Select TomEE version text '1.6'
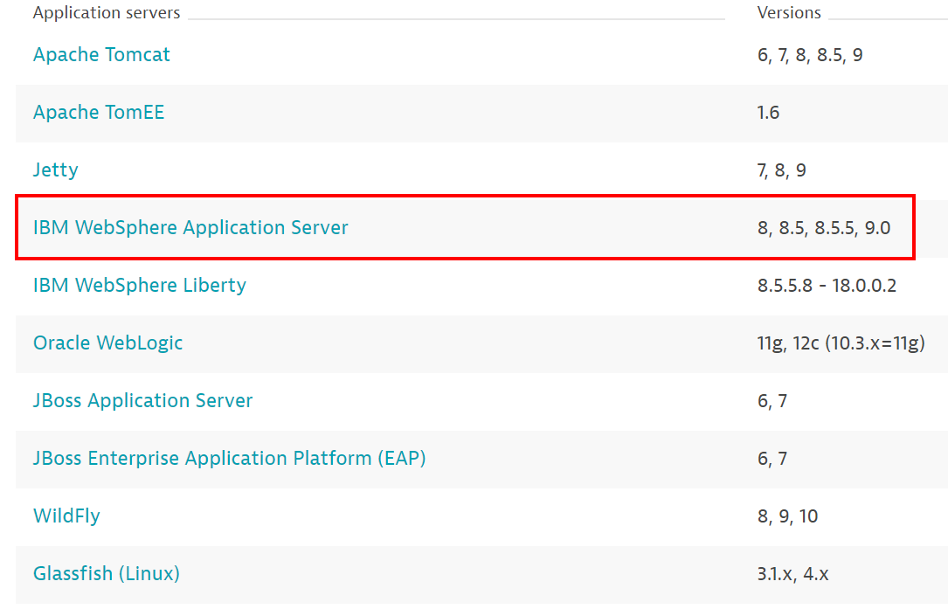The width and height of the screenshot is (948, 609). point(768,113)
